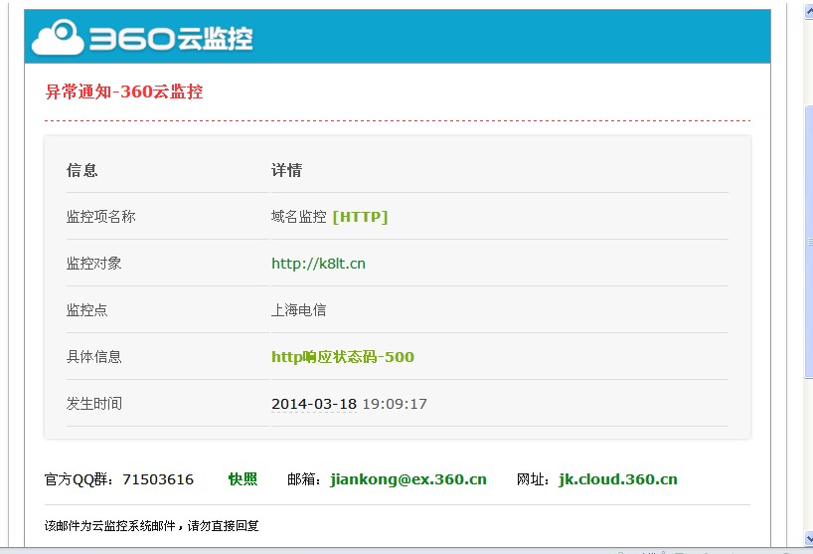813x554 pixels.
Task: Click the 具体信息 row label
Action: tap(93, 357)
